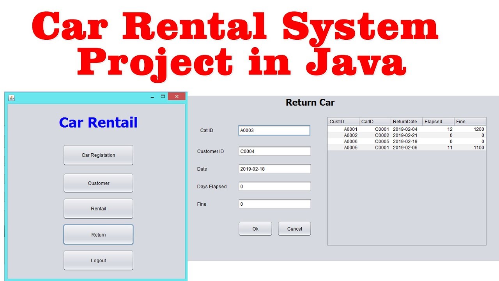This screenshot has width=499, height=281.
Task: Click the Return Car heading
Action: point(310,103)
